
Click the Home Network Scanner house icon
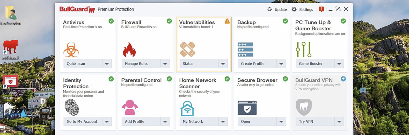click(187, 108)
